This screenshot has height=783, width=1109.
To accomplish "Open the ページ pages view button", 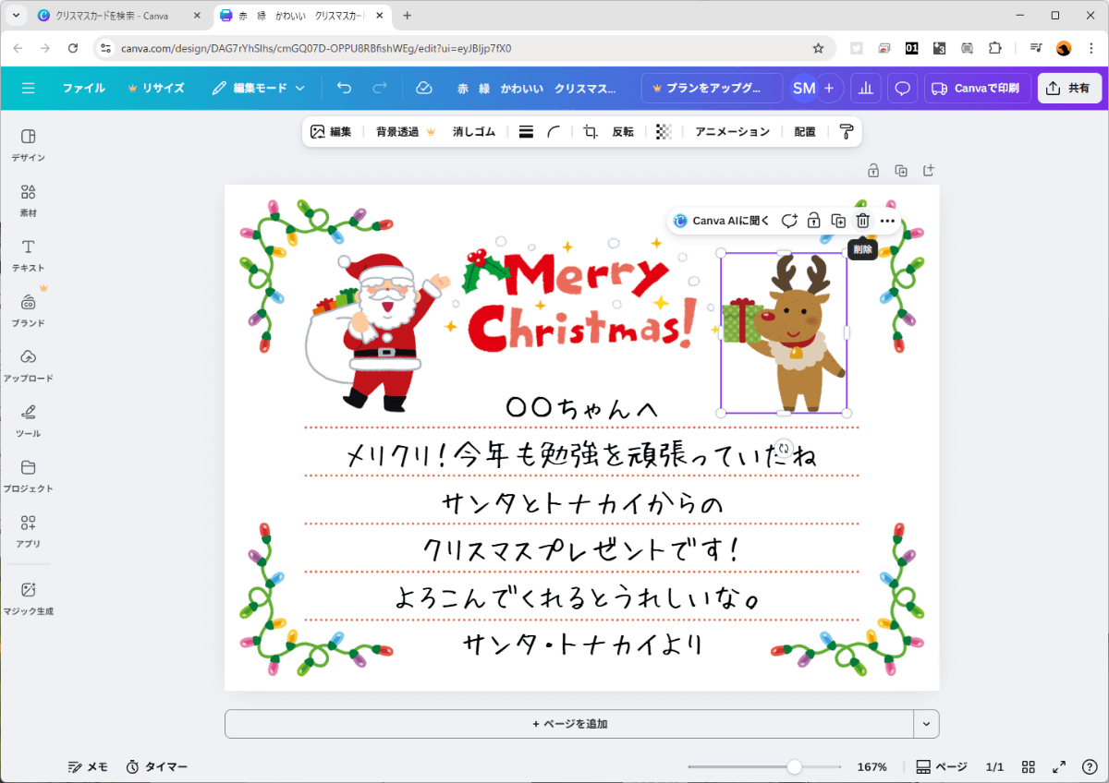I will point(941,767).
